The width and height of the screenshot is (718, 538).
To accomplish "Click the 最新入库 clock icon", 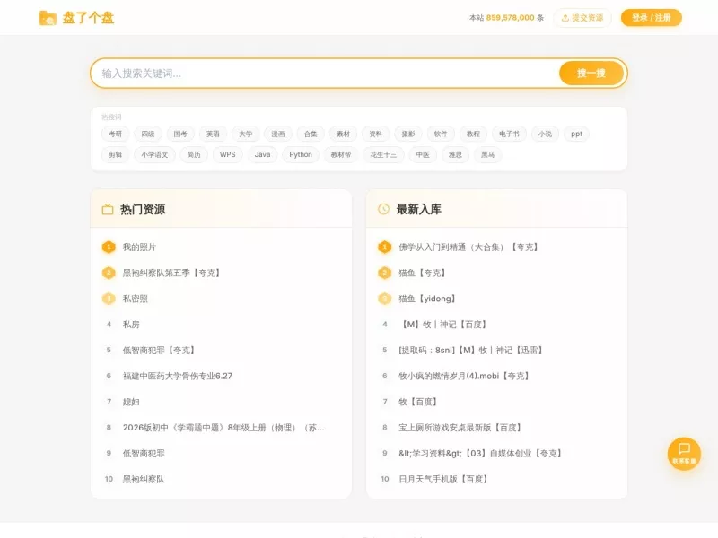I will pos(383,209).
